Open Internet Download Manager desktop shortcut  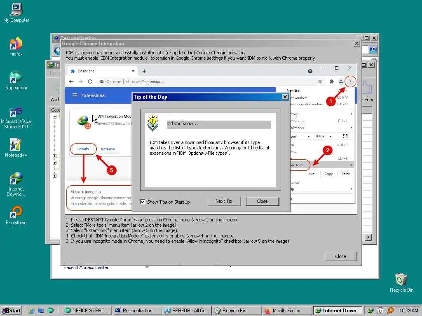click(16, 184)
